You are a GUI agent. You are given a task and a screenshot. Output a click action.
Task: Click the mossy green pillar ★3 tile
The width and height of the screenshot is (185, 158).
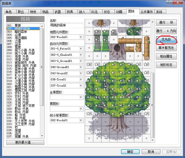click(x=105, y=31)
